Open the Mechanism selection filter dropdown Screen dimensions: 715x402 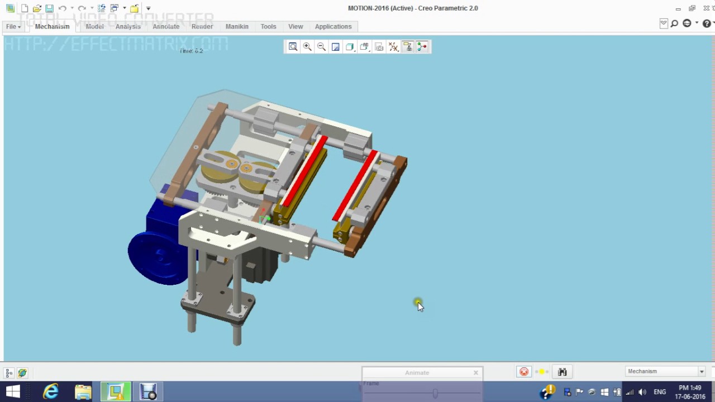pos(665,371)
